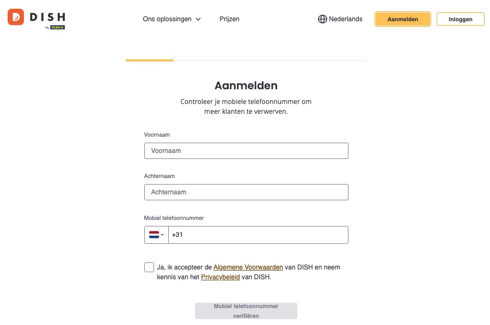This screenshot has height=325, width=490.
Task: Expand the Ons oplossingen chevron
Action: coord(198,20)
